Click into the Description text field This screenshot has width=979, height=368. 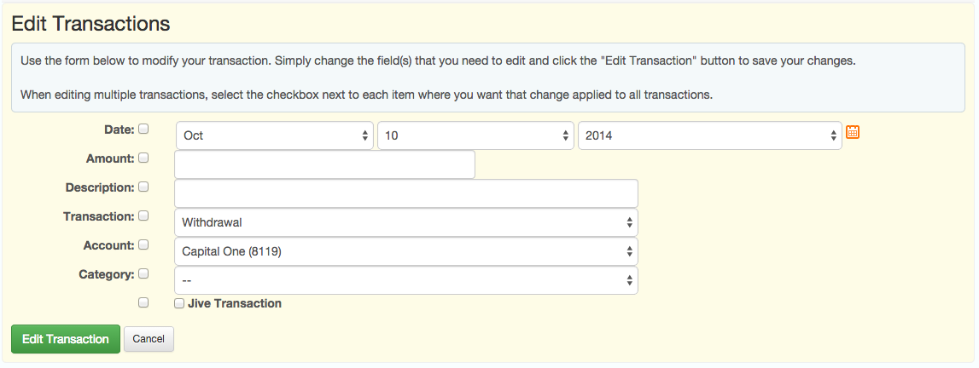(406, 193)
